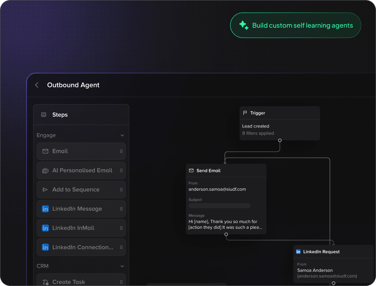
Task: Click the flag icon on Trigger node
Action: 245,113
